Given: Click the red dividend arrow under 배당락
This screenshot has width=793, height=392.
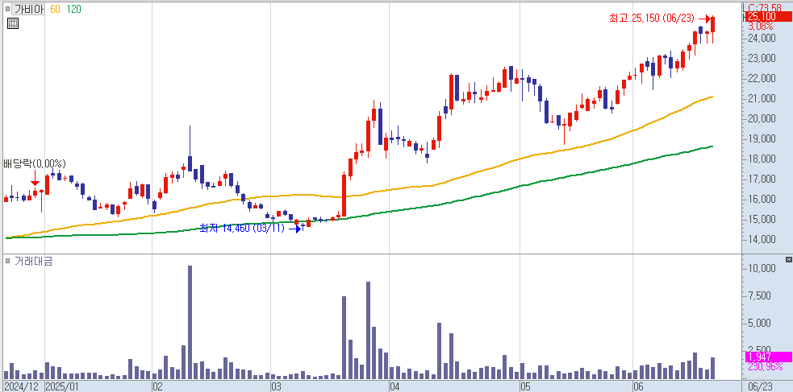Looking at the screenshot, I should coord(35,178).
